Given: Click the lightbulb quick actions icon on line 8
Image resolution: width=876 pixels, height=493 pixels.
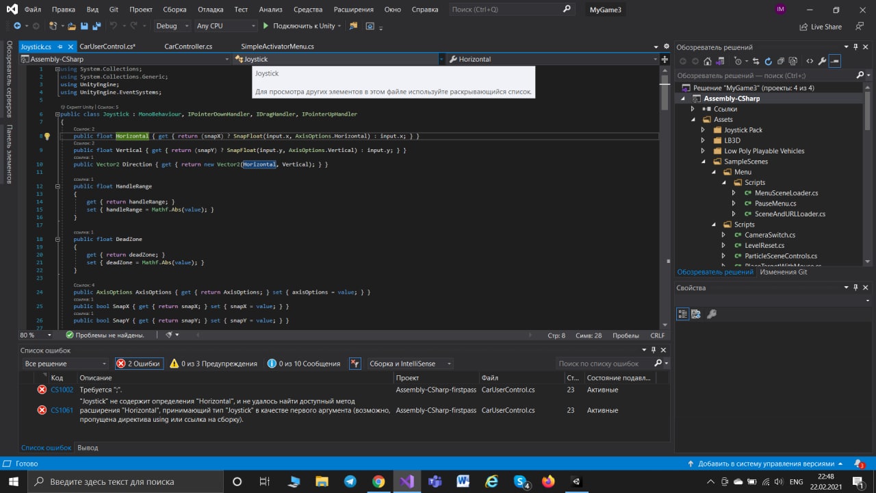Looking at the screenshot, I should 47,136.
